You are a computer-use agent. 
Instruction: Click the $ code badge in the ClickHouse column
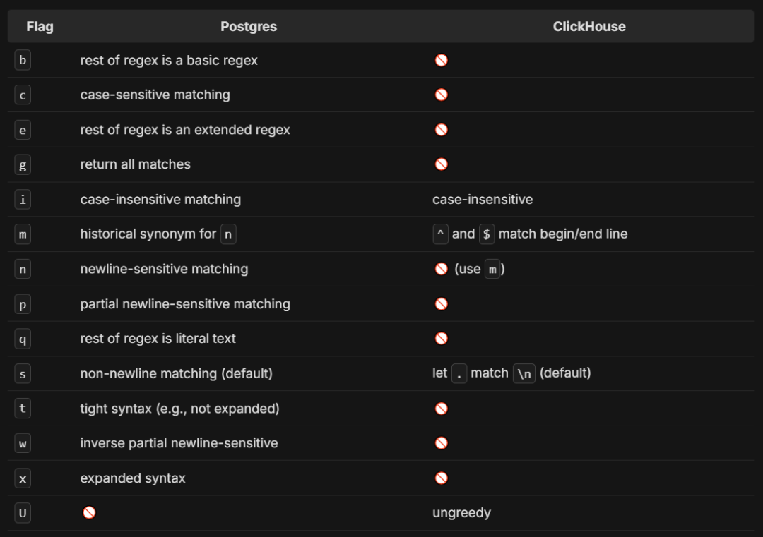click(487, 234)
